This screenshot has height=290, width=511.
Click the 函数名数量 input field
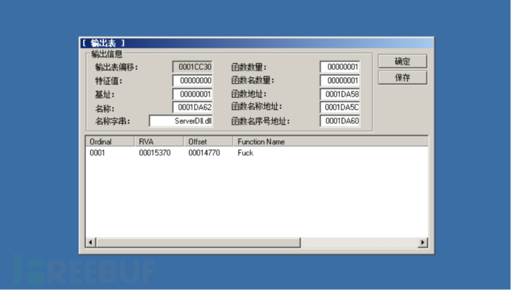pyautogui.click(x=340, y=81)
